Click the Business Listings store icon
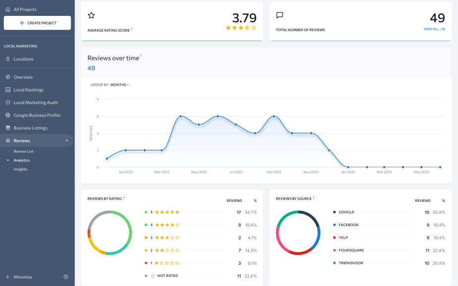Screen dimensions: 458x286 point(8,128)
